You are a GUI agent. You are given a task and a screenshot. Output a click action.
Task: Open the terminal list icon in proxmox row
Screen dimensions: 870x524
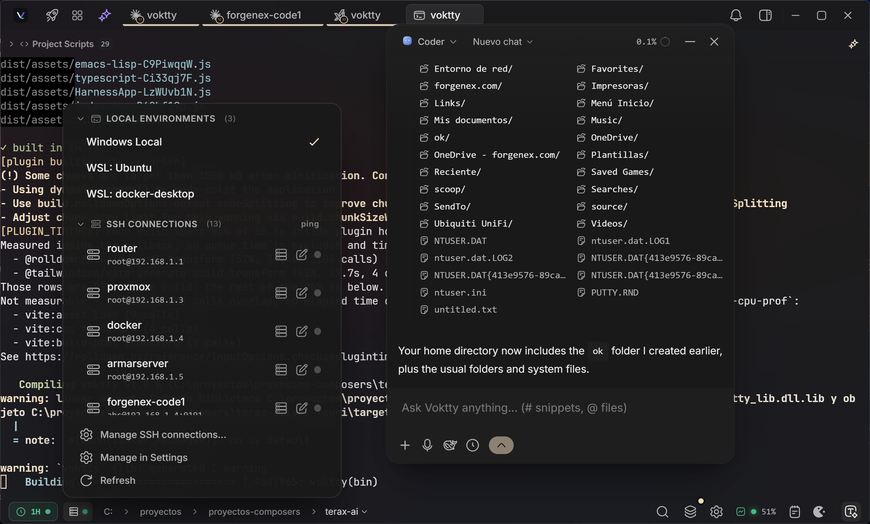(x=281, y=293)
